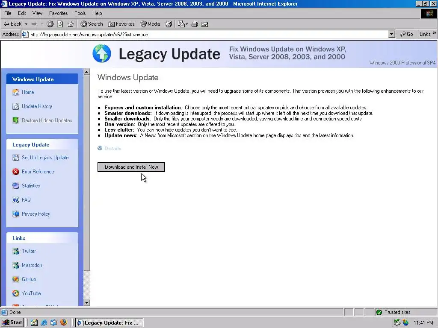Launch Outlook Express from quick launch
The width and height of the screenshot is (438, 328).
click(x=53, y=323)
